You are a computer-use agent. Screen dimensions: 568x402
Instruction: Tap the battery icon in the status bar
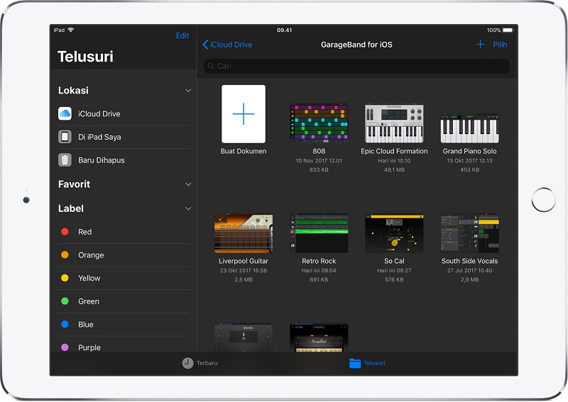pyautogui.click(x=508, y=30)
